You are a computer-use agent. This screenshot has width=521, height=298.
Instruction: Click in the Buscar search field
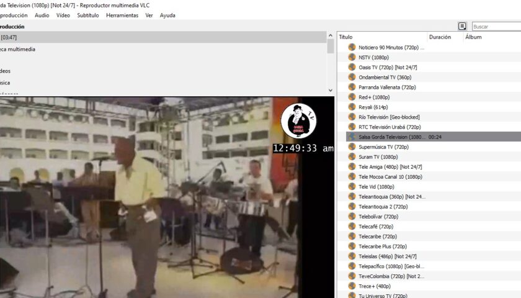(496, 27)
